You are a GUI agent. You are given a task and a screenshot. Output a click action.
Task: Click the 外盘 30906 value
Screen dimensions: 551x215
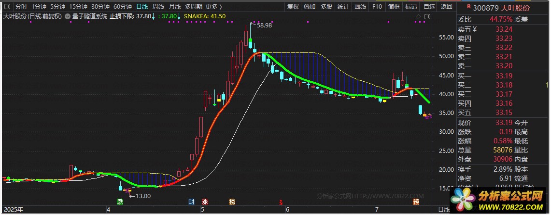503,160
